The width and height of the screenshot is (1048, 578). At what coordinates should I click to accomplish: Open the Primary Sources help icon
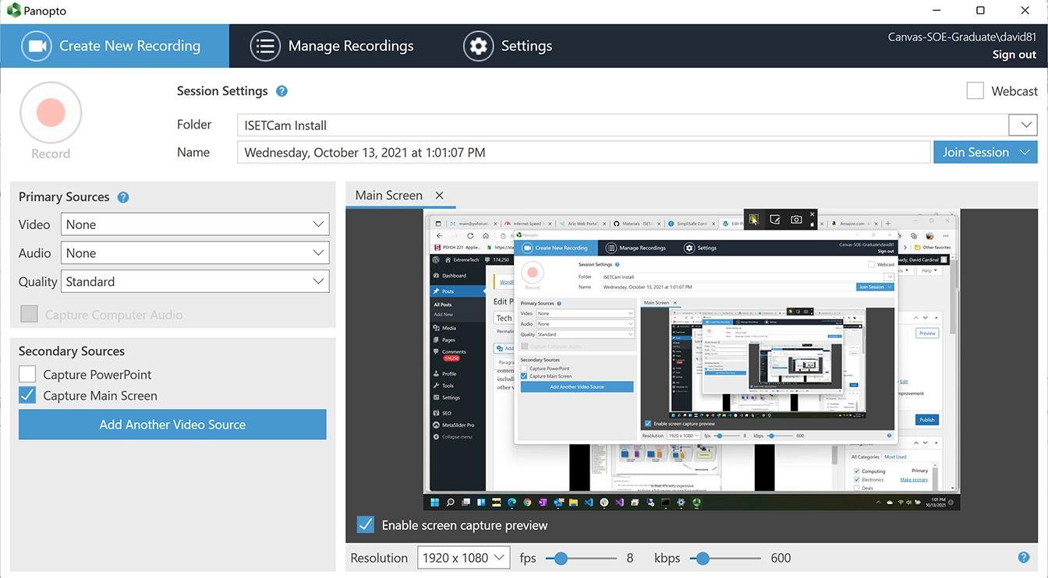pyautogui.click(x=123, y=197)
